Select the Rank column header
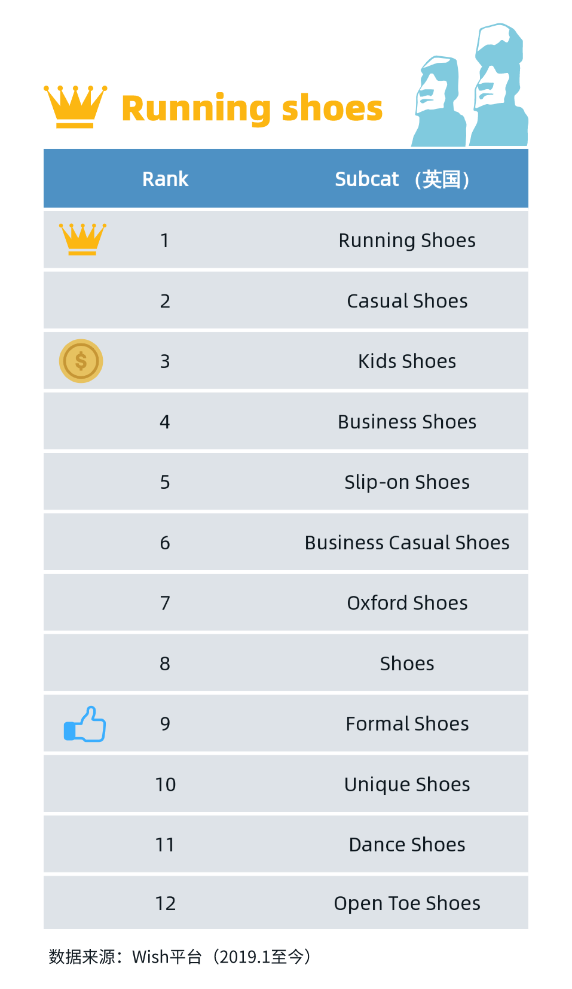 coord(166,179)
